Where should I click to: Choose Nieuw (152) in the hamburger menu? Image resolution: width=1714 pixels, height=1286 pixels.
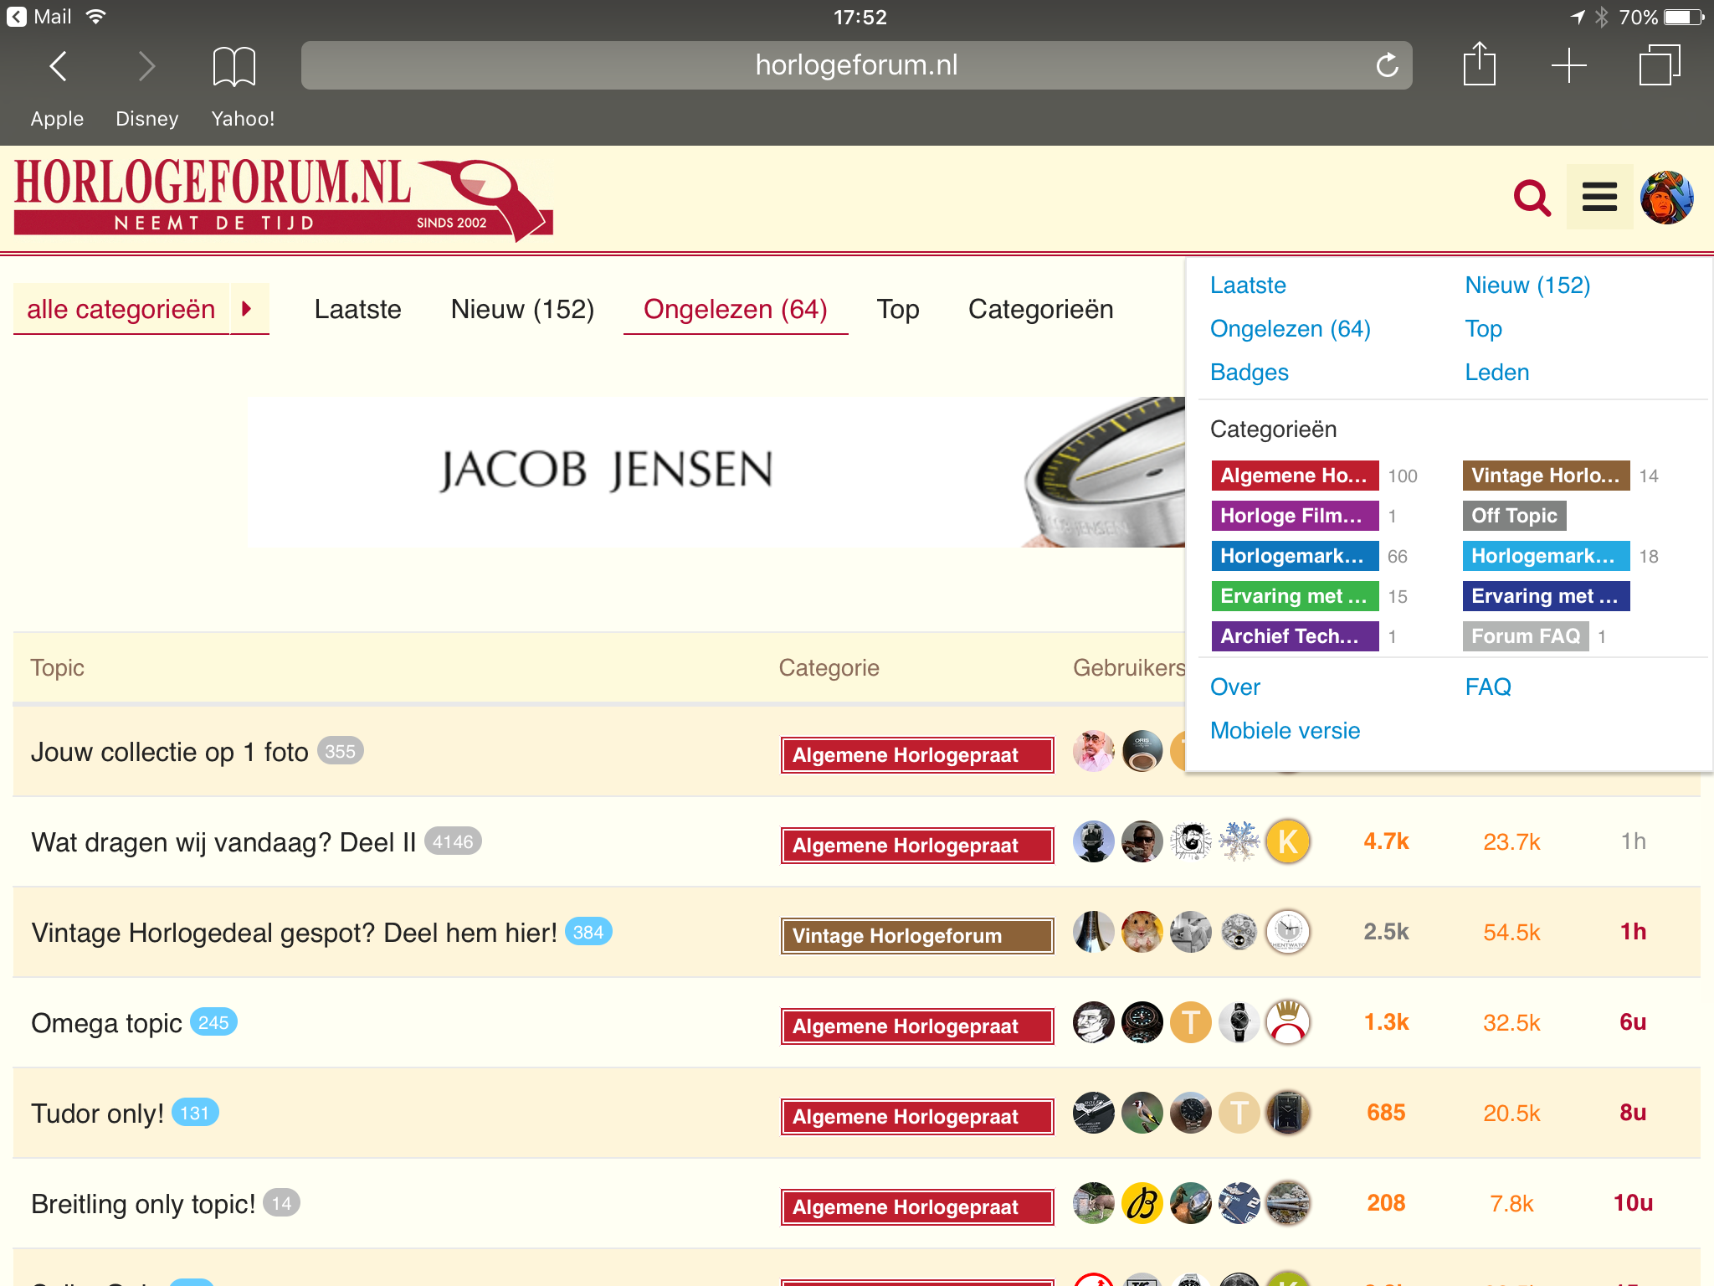point(1527,285)
